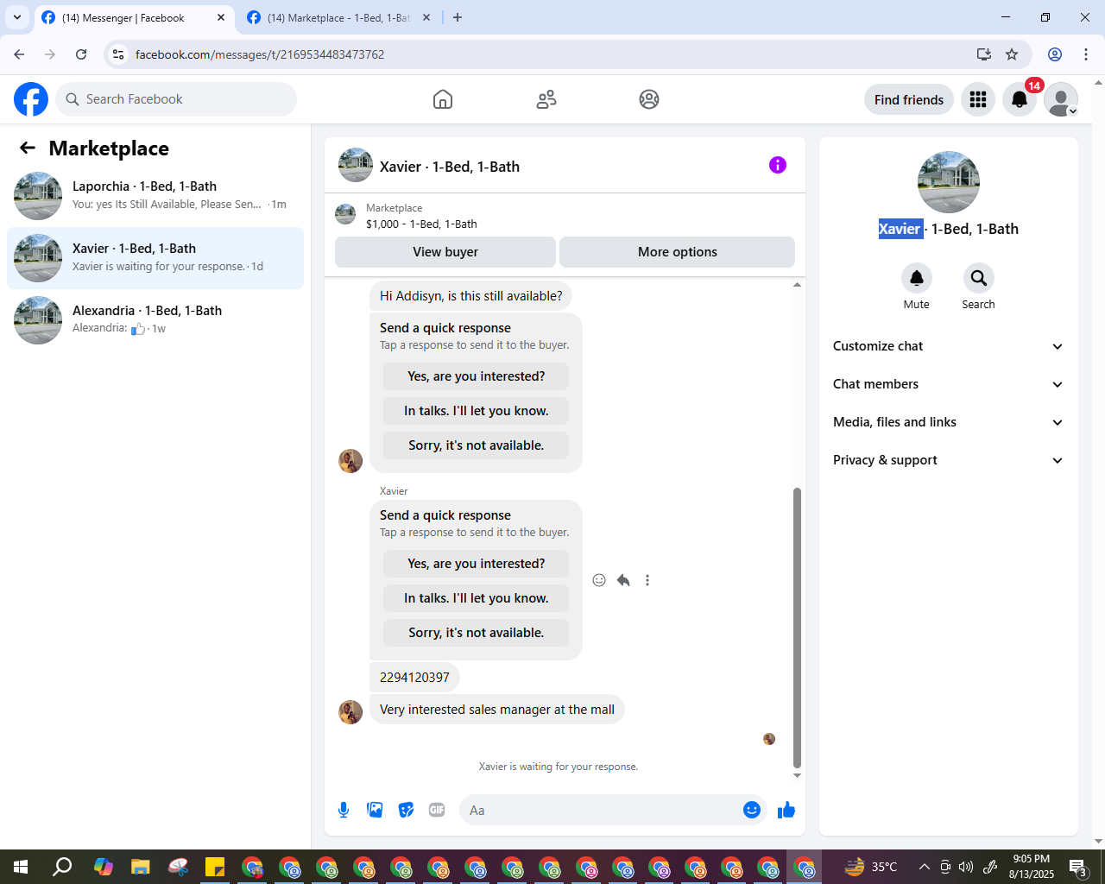The width and height of the screenshot is (1105, 884).
Task: Expand Customize chat section
Action: pos(949,346)
